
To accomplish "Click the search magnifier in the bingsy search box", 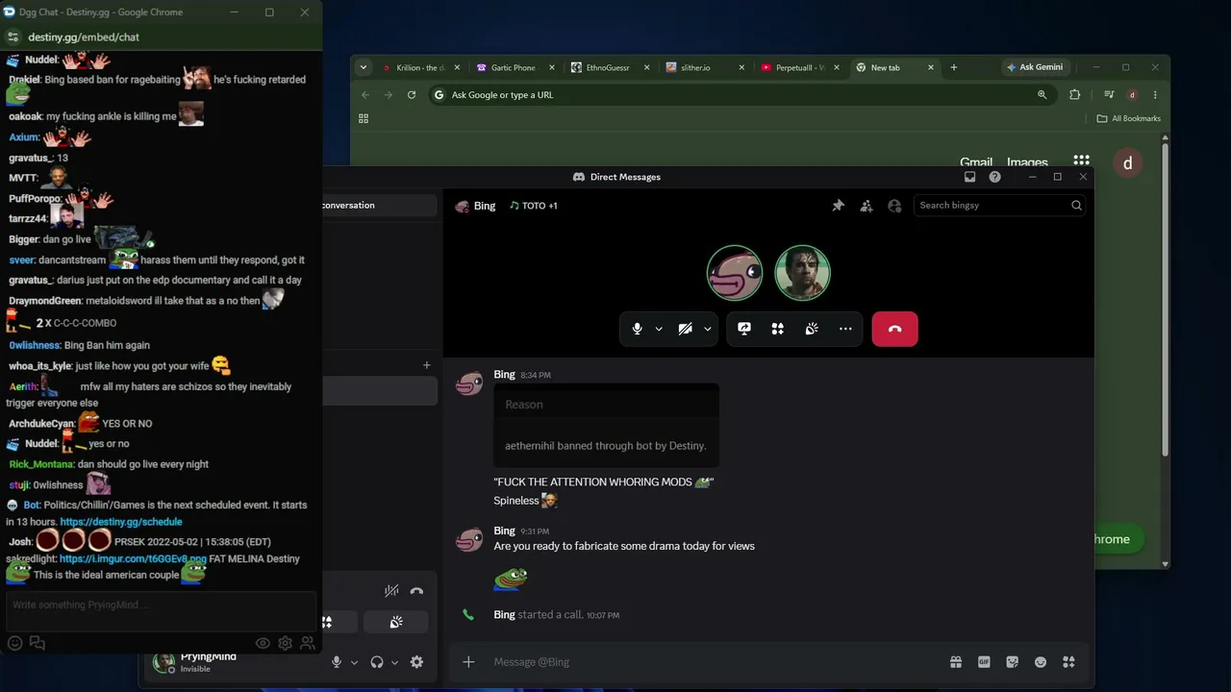I will point(1076,206).
